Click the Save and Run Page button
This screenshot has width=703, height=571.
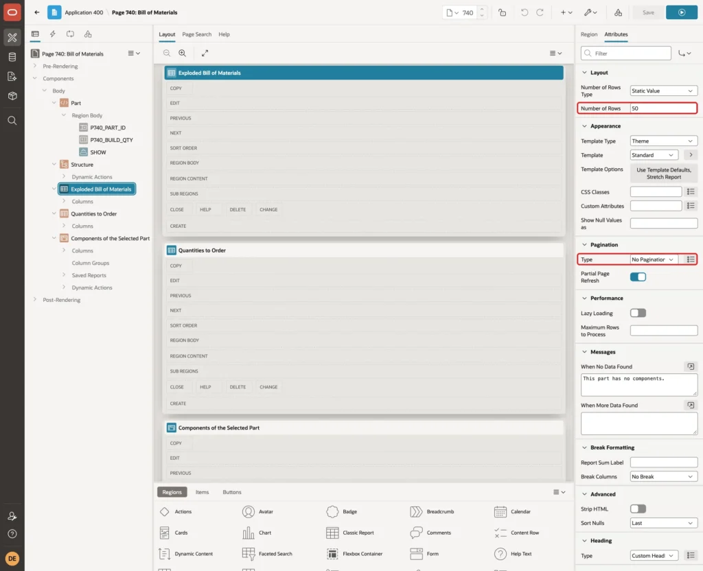(682, 12)
